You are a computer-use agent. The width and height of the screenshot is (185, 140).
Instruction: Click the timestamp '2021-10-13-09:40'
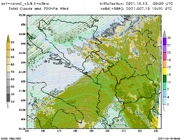click(x=169, y=139)
